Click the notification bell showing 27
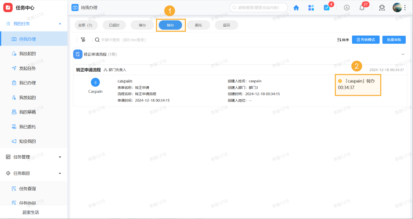 (x=362, y=7)
